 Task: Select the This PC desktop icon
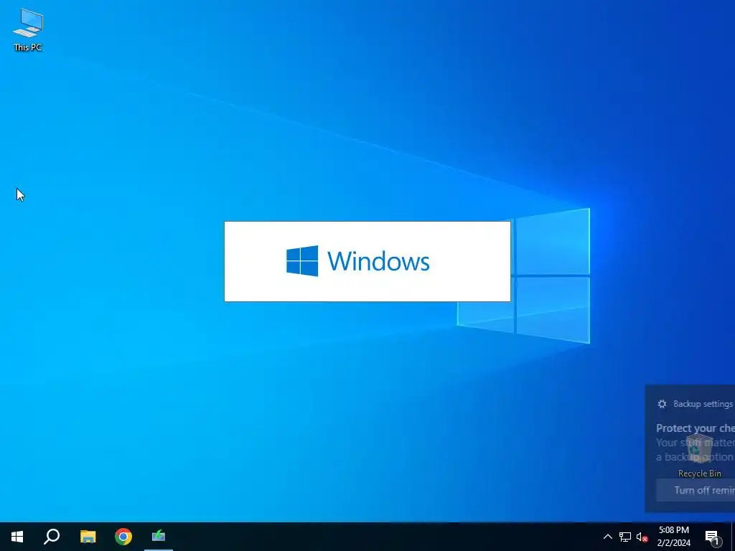(x=28, y=29)
